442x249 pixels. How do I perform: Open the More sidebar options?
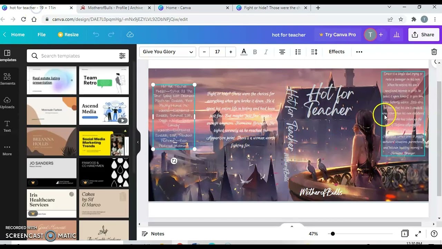click(x=7, y=150)
